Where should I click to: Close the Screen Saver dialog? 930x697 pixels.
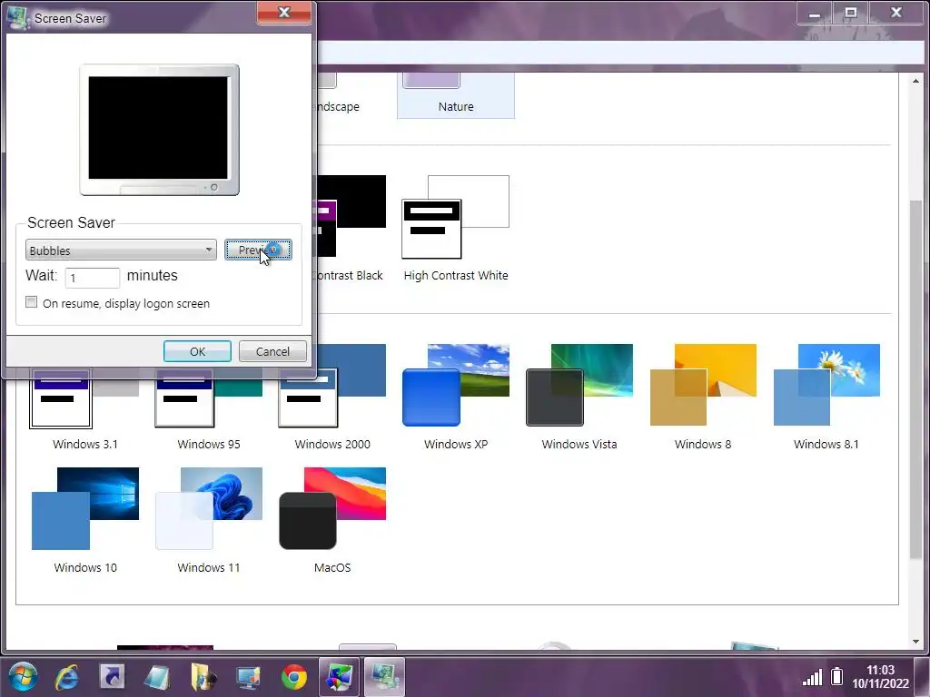pyautogui.click(x=284, y=13)
